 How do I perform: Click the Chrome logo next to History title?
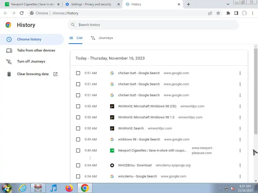[x=8, y=25]
